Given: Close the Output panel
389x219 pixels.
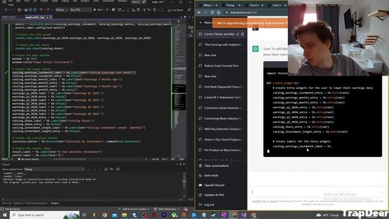Looking at the screenshot, I should pos(184,164).
